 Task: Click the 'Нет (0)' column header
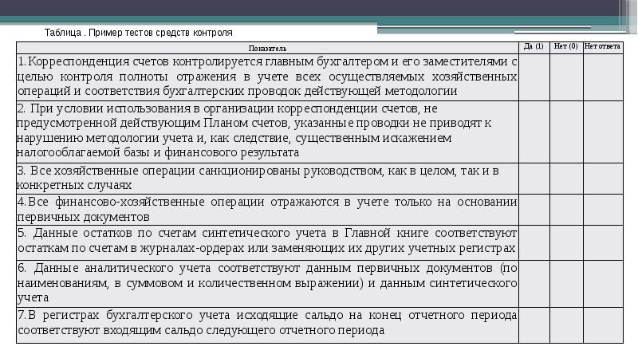click(566, 47)
